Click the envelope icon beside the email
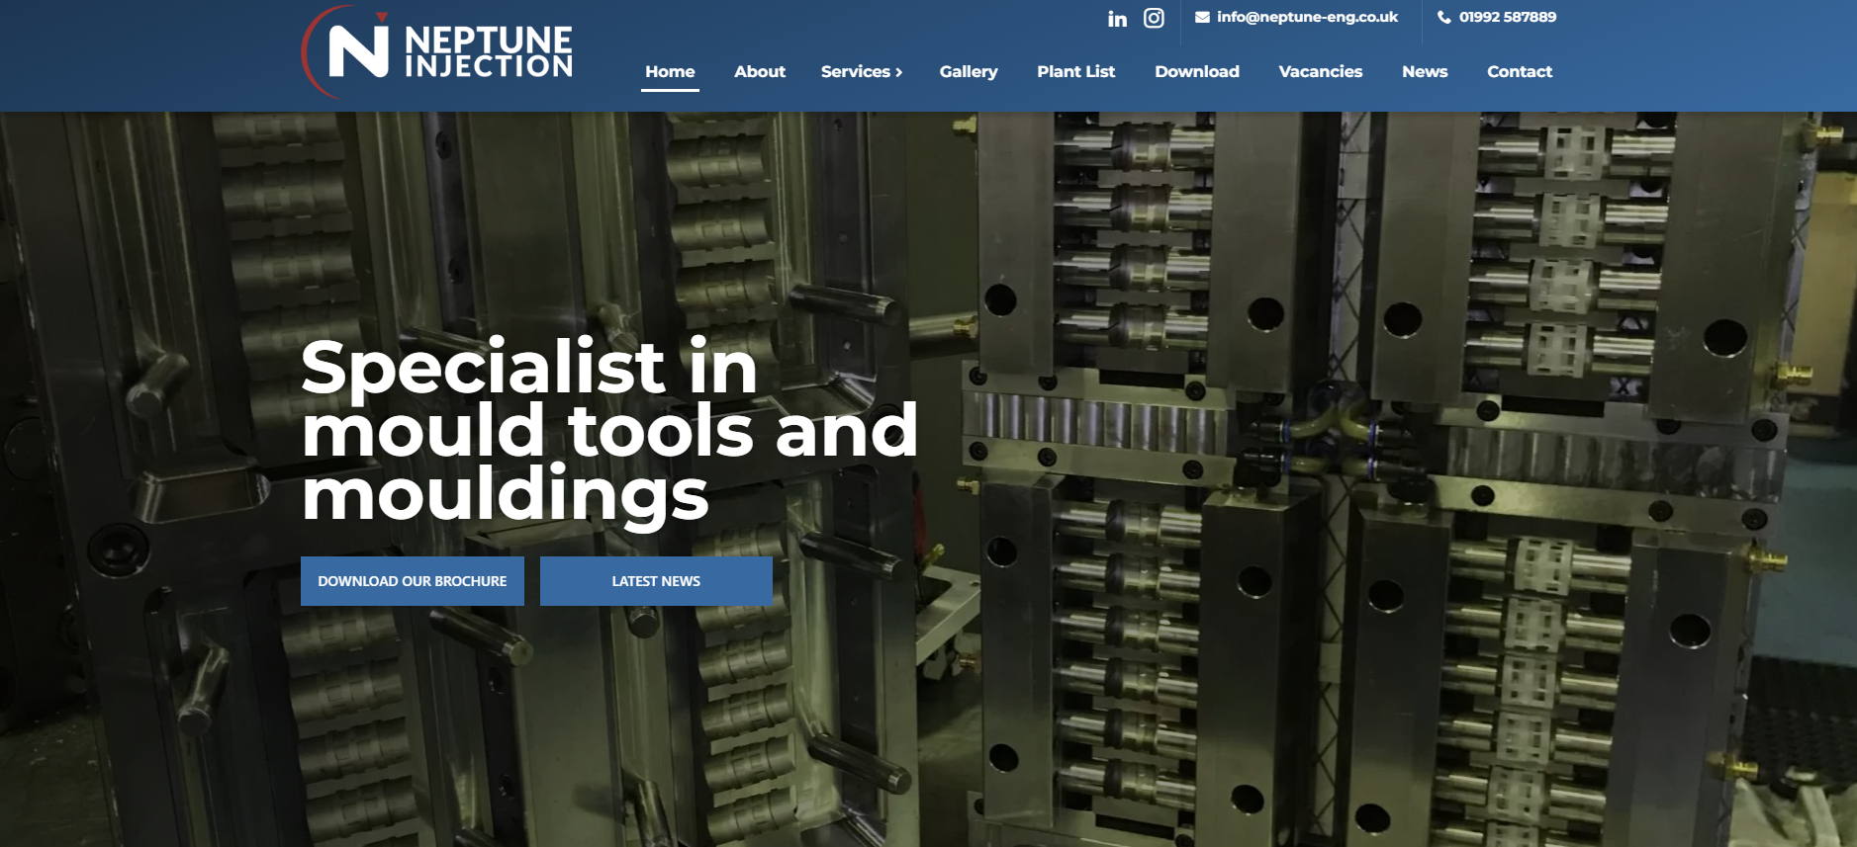This screenshot has width=1857, height=847. tap(1202, 17)
